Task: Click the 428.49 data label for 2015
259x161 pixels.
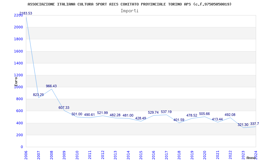Action: click(141, 118)
